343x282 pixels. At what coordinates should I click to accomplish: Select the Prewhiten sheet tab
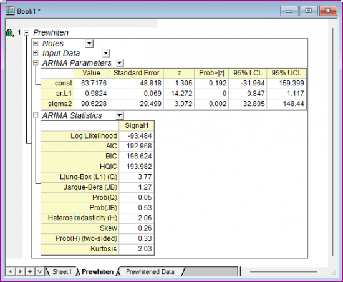pos(97,271)
